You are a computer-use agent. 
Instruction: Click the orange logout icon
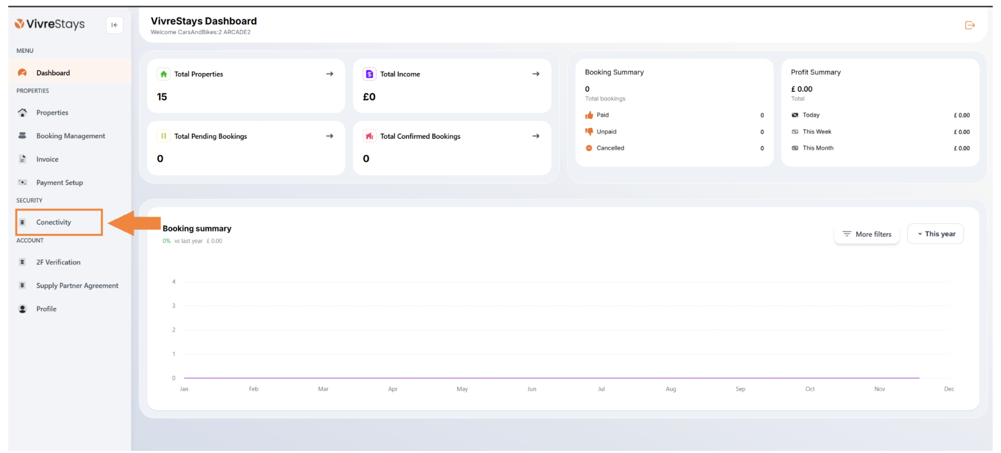(970, 26)
